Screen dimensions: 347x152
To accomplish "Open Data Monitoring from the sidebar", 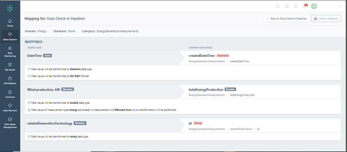I will pos(10,52).
